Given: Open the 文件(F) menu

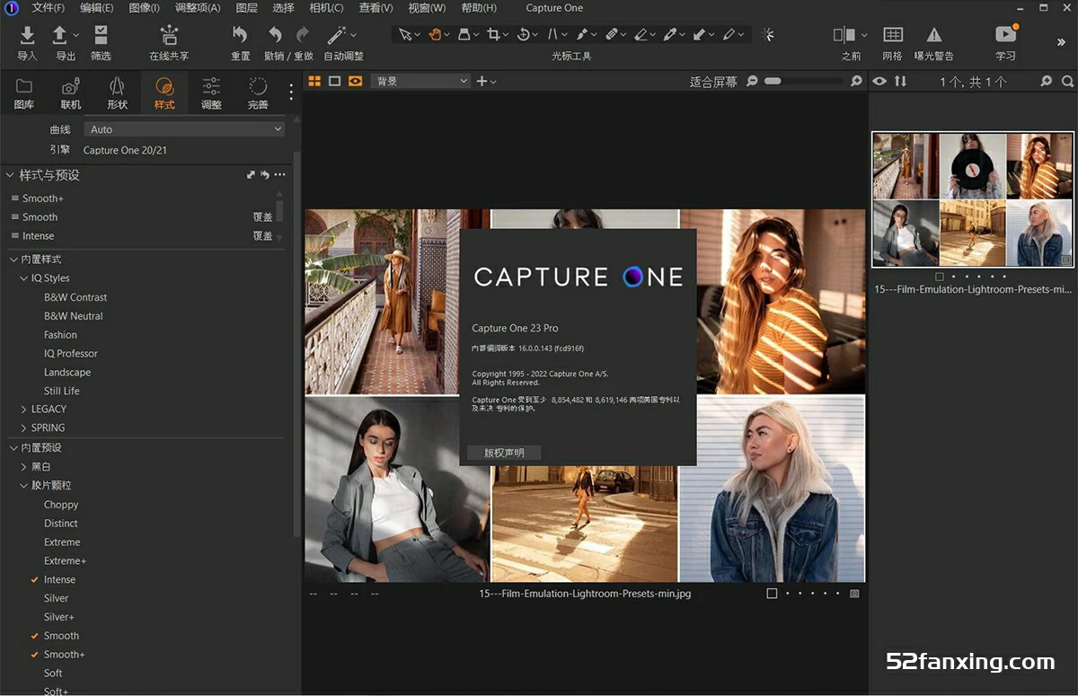Looking at the screenshot, I should click(48, 8).
